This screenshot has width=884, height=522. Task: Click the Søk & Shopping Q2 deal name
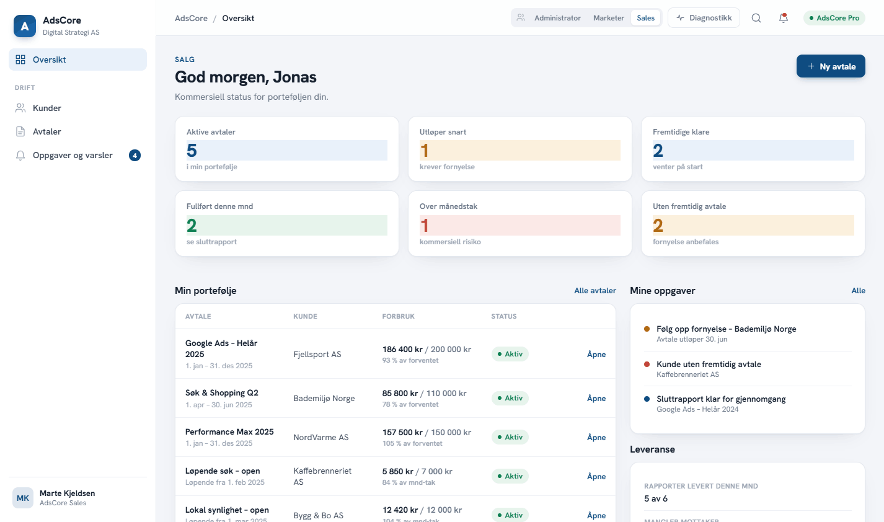[222, 393]
